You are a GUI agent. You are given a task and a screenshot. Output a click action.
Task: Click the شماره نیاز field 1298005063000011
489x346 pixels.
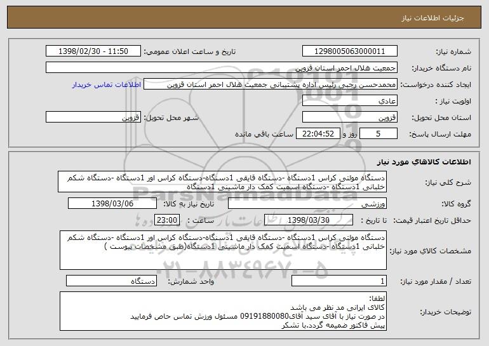[x=349, y=51]
